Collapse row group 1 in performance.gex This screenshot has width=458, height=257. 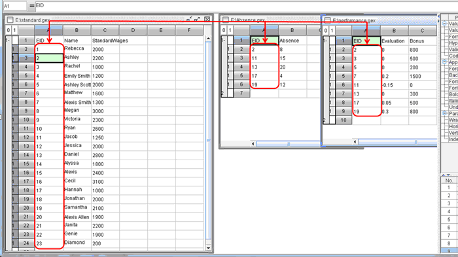tap(325, 41)
